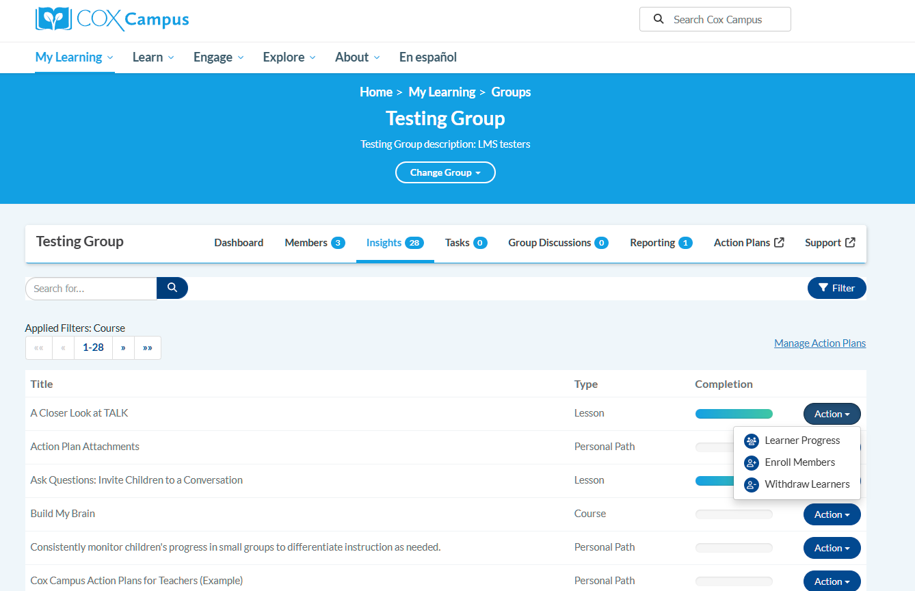Open the Action Plans tab
915x591 pixels.
tap(749, 243)
